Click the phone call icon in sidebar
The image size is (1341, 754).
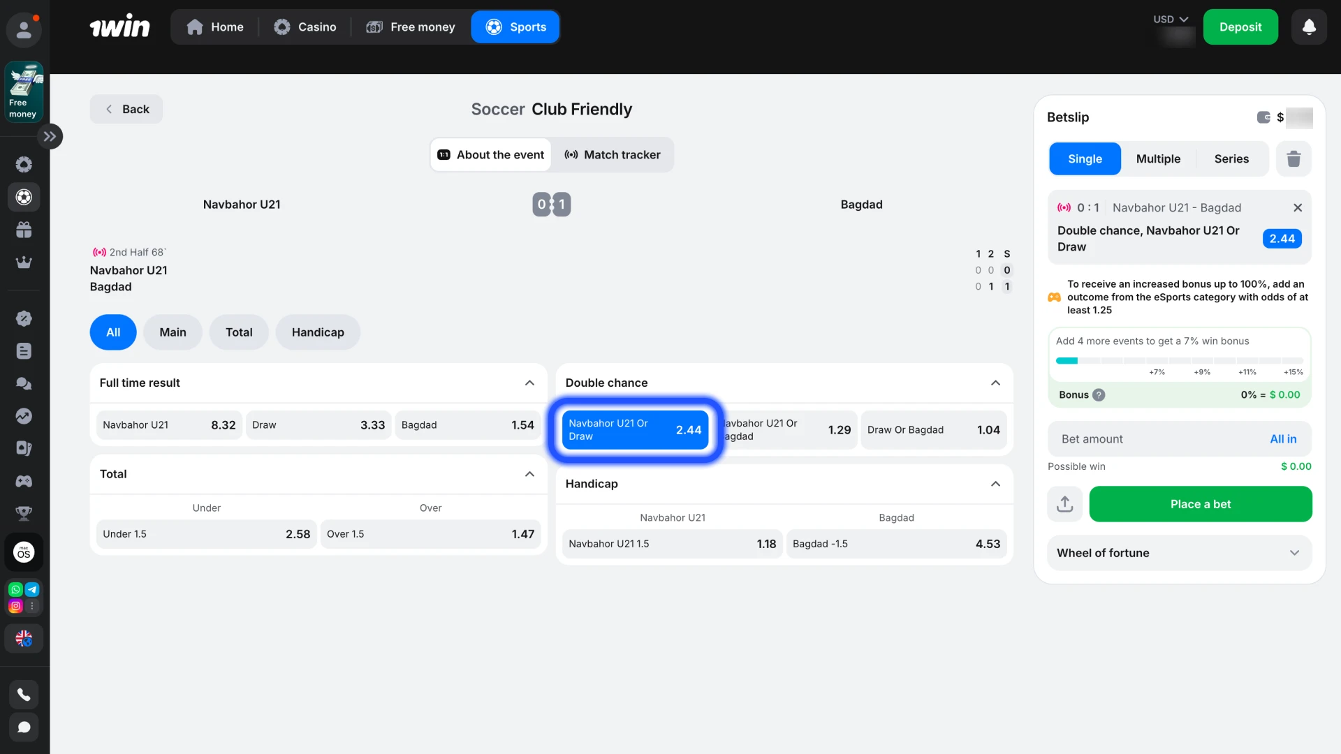[24, 695]
